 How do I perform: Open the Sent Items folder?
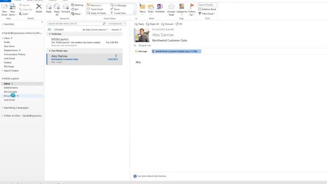pos(9,47)
